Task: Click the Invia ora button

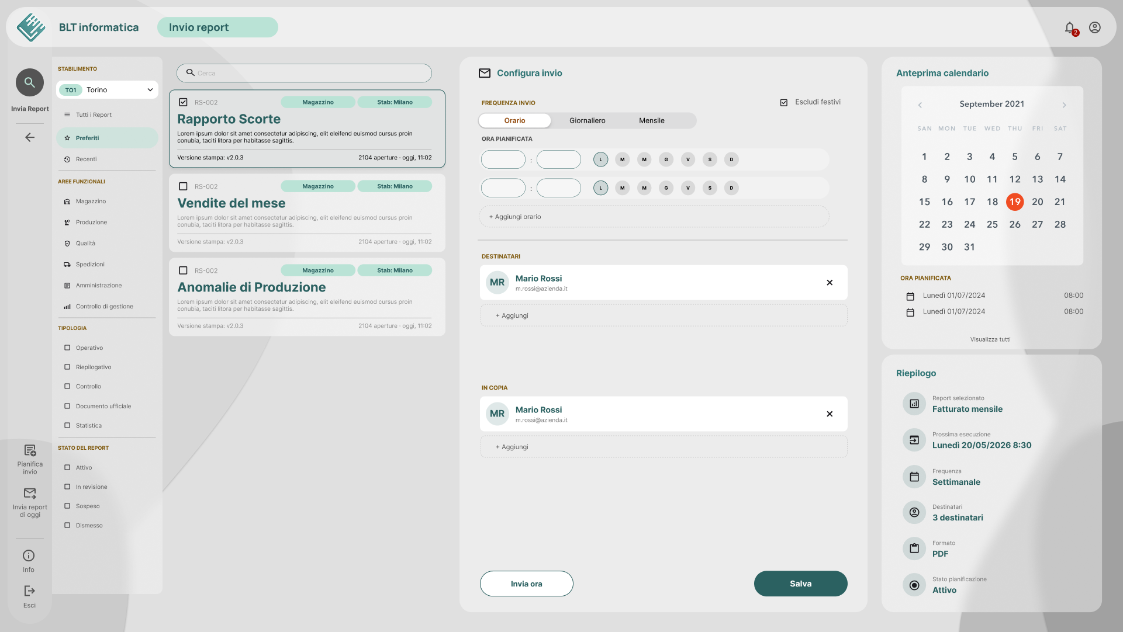Action: tap(527, 584)
